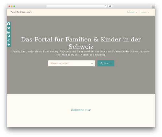The width and height of the screenshot is (162, 137).
Task: Share page on LinkedIn
Action: [x=9, y=32]
